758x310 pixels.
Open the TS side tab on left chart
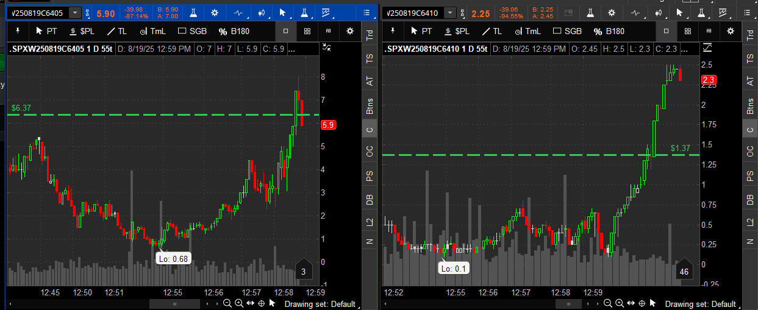pyautogui.click(x=370, y=58)
